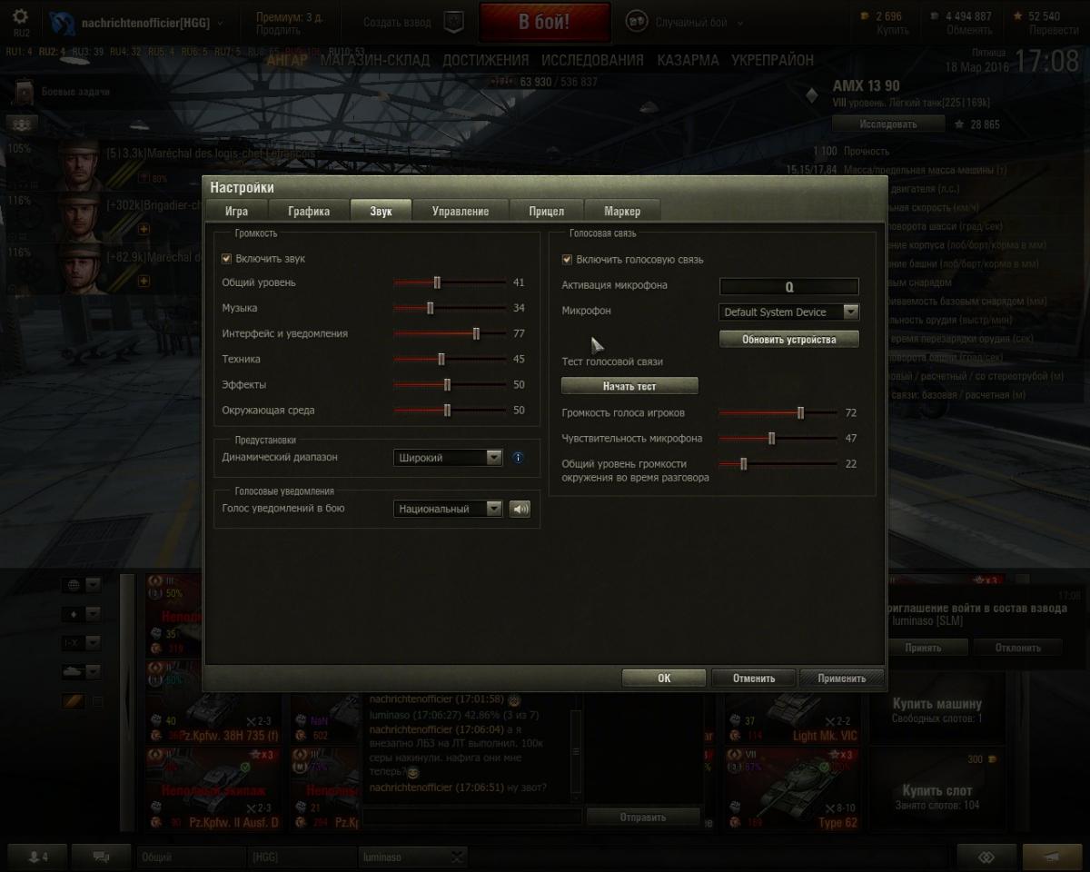Open the bottom-right vehicle compare button
Screen dimensions: 1090x872
click(986, 857)
